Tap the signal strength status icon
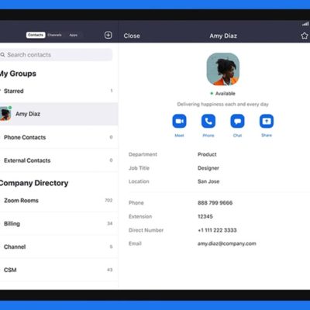 pos(305,24)
